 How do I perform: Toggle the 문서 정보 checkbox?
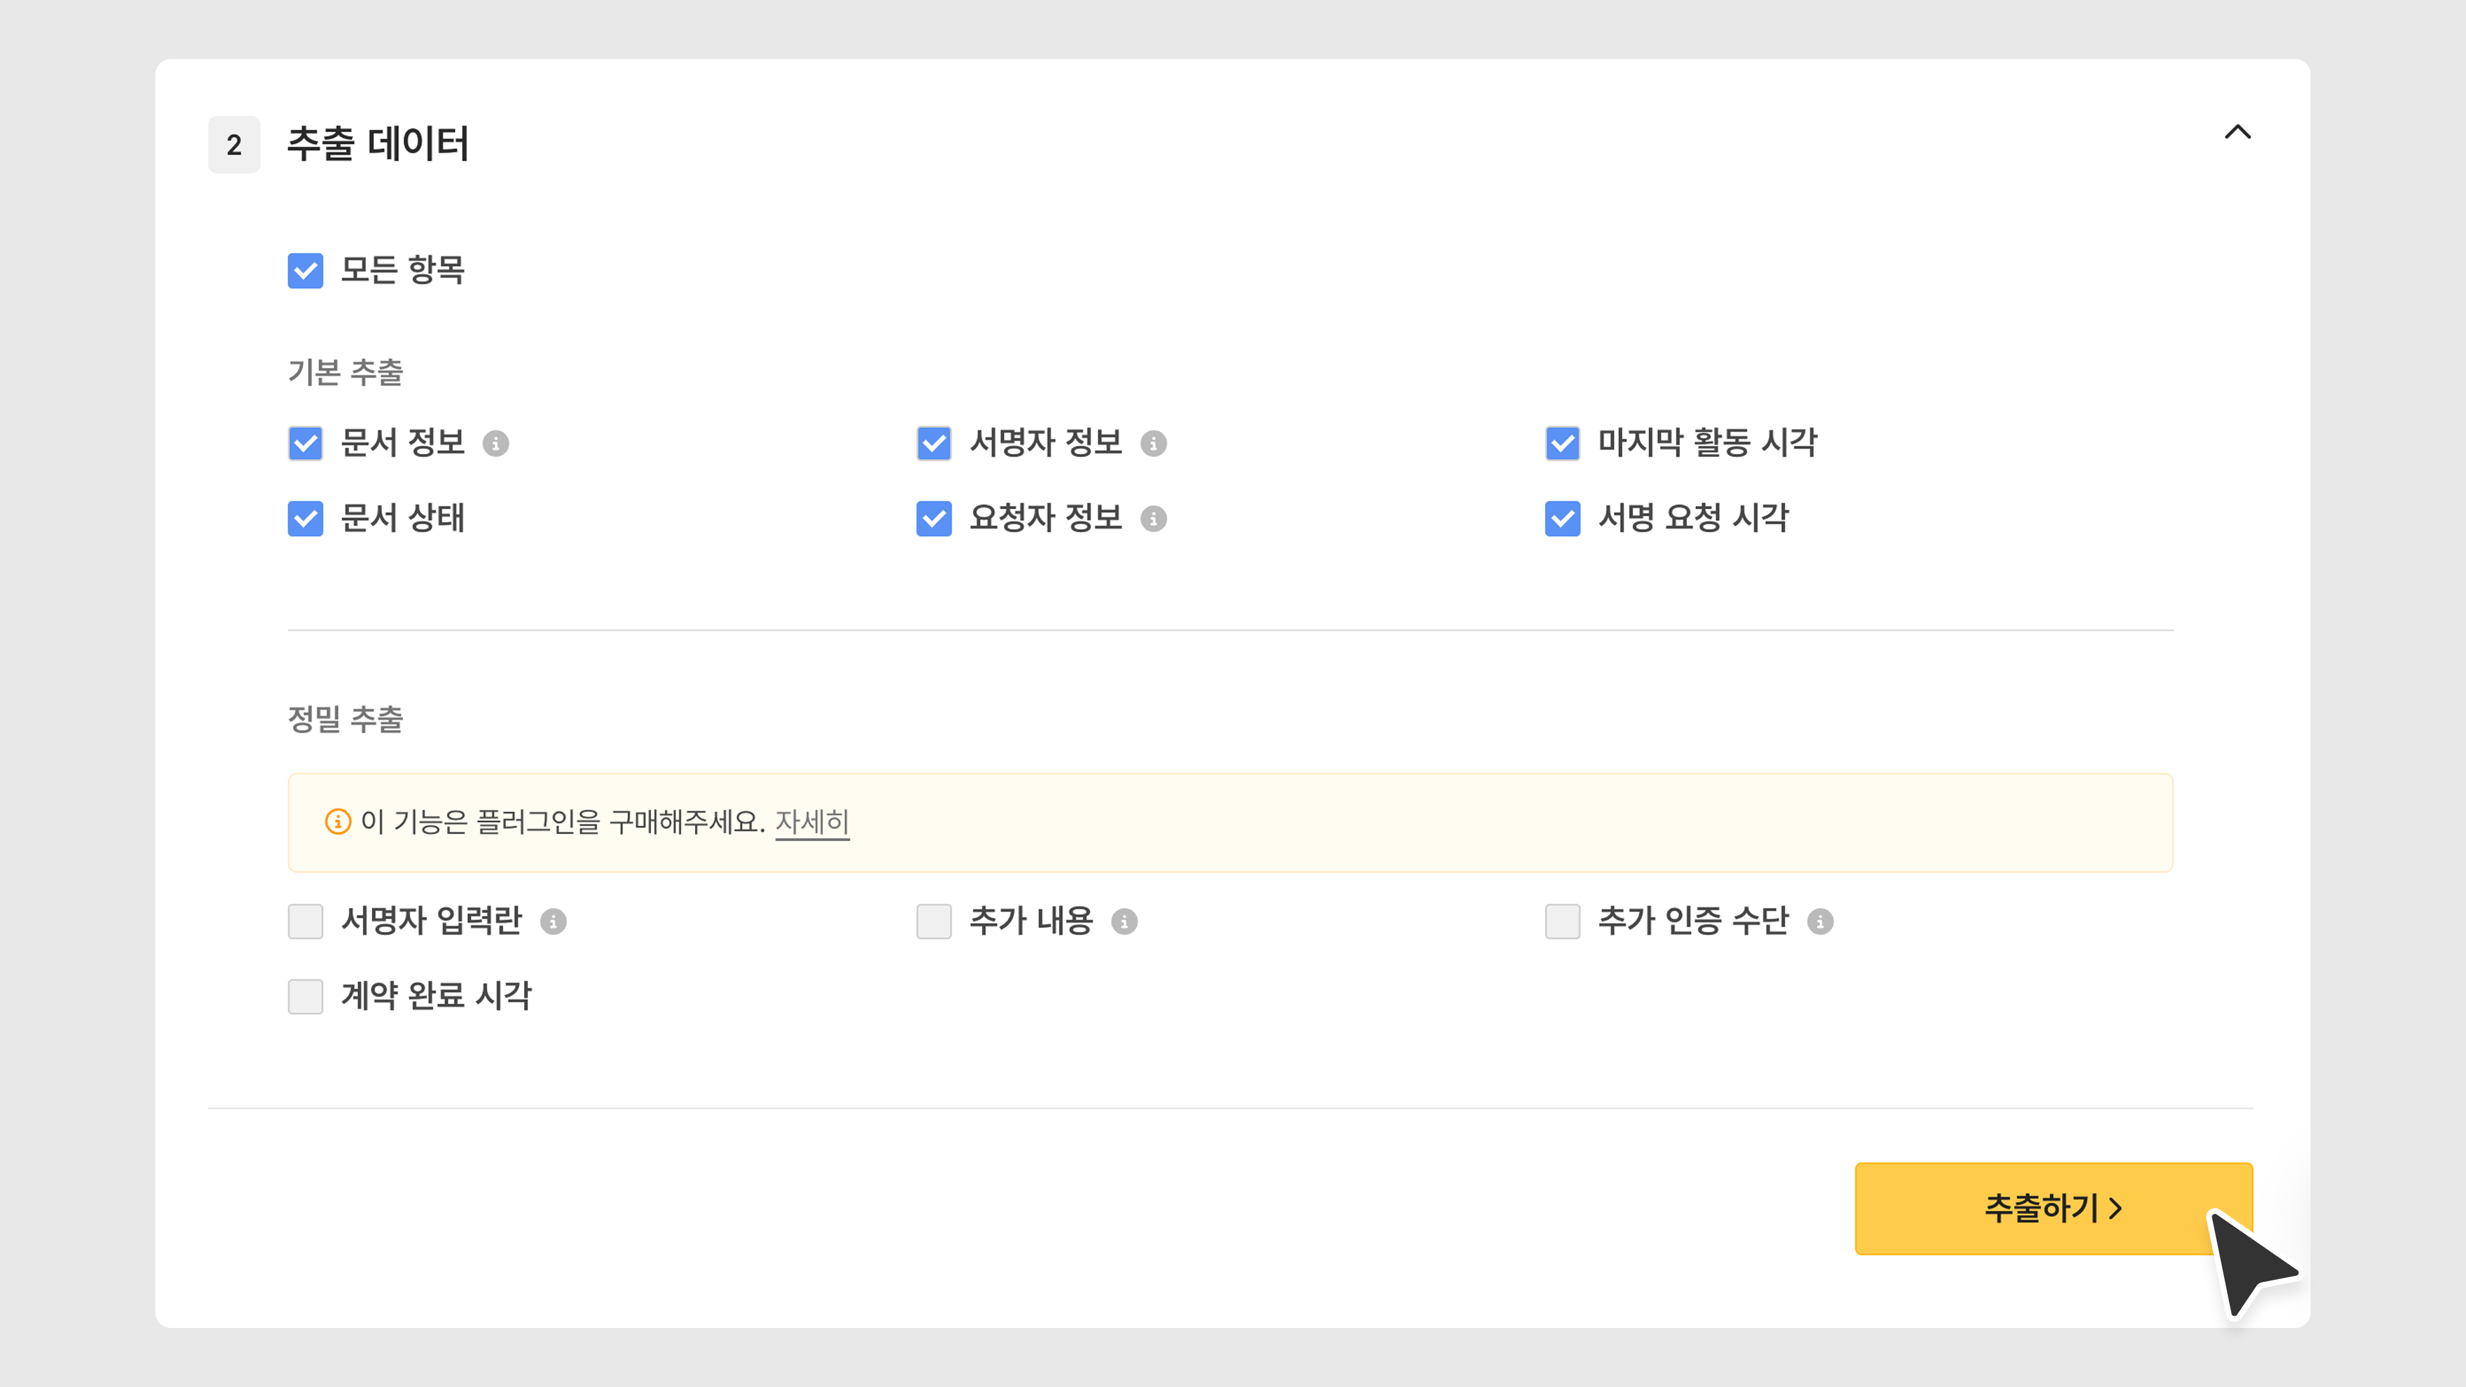click(306, 443)
